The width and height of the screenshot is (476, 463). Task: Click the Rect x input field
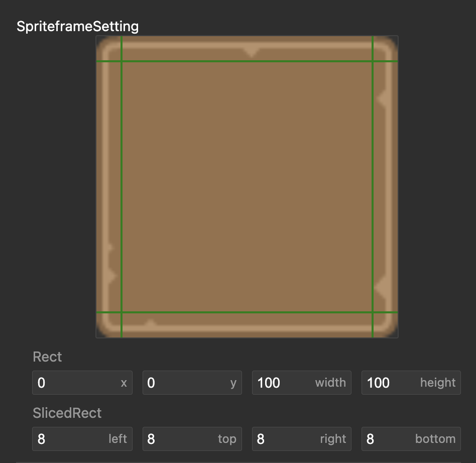[82, 383]
